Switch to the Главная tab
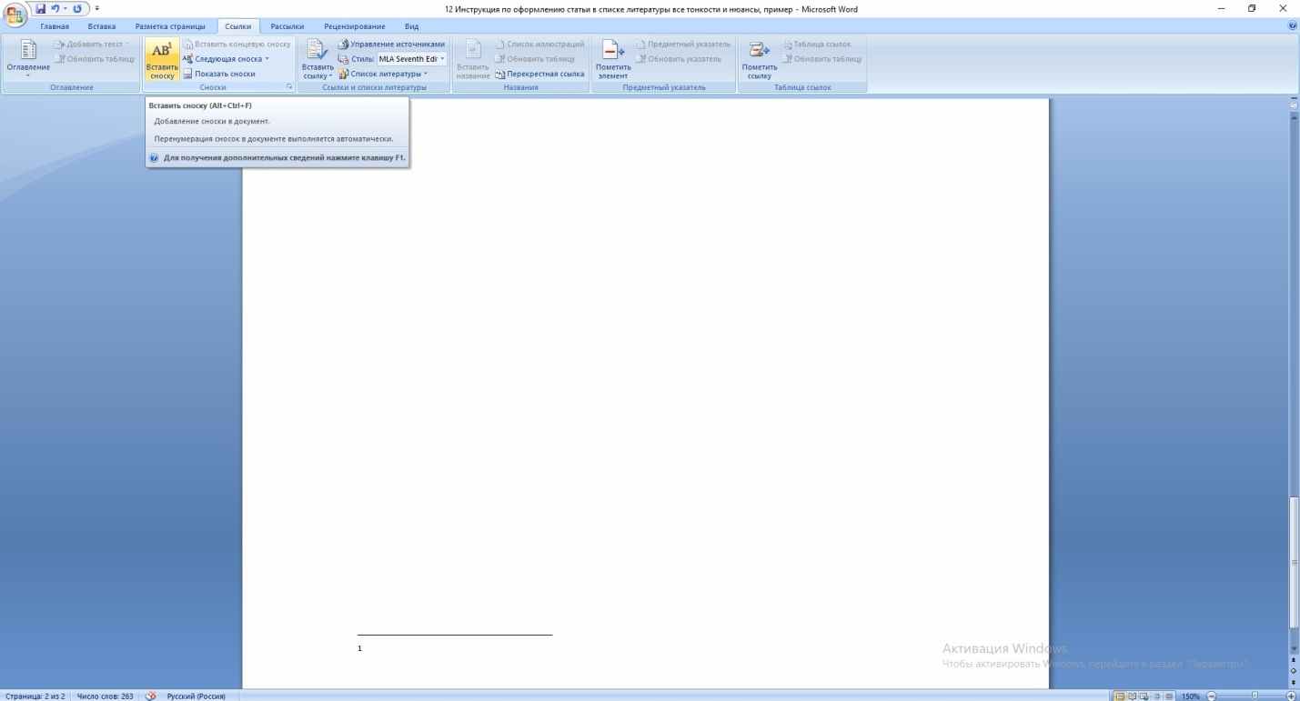This screenshot has height=701, width=1300. click(x=55, y=26)
